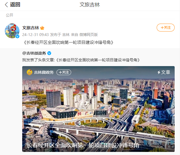180x155 pixels.
Task: Go back using the 返回 label
Action: (x=15, y=5)
